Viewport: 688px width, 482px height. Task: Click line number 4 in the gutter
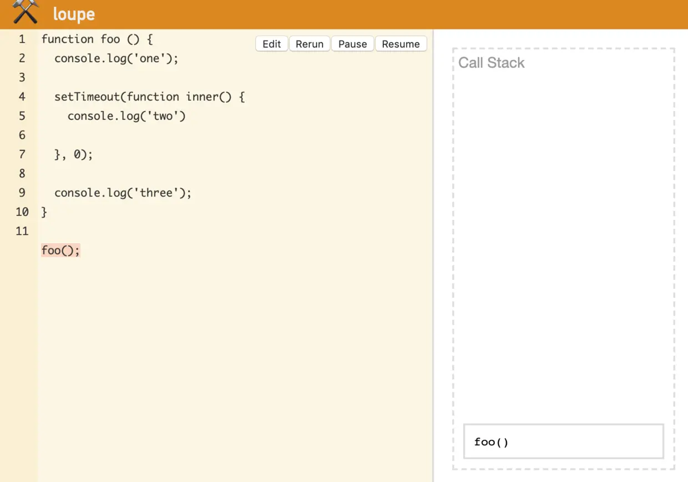click(22, 97)
